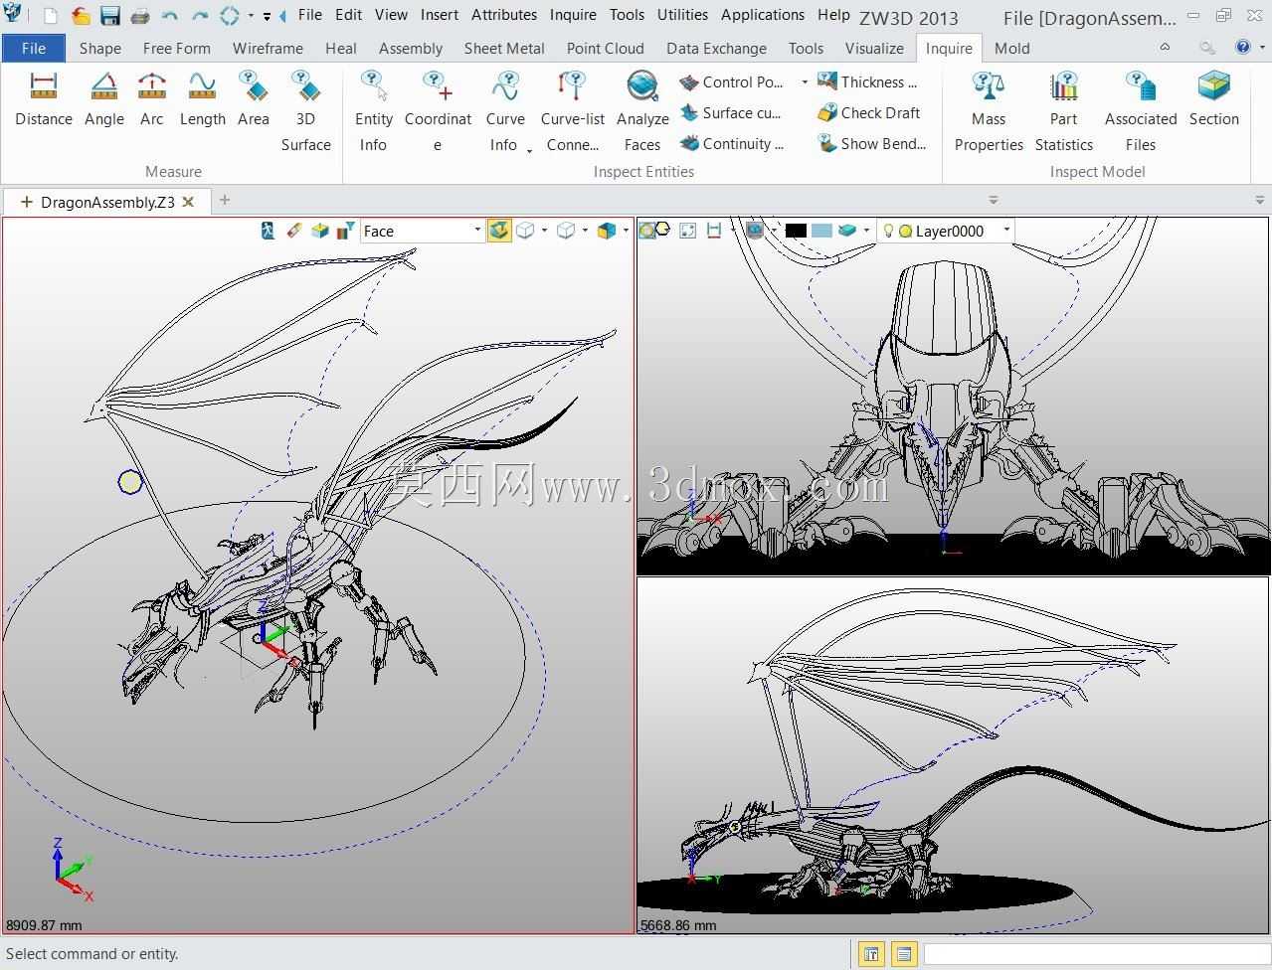Open the Utilities menu
The image size is (1272, 970).
pos(682,15)
